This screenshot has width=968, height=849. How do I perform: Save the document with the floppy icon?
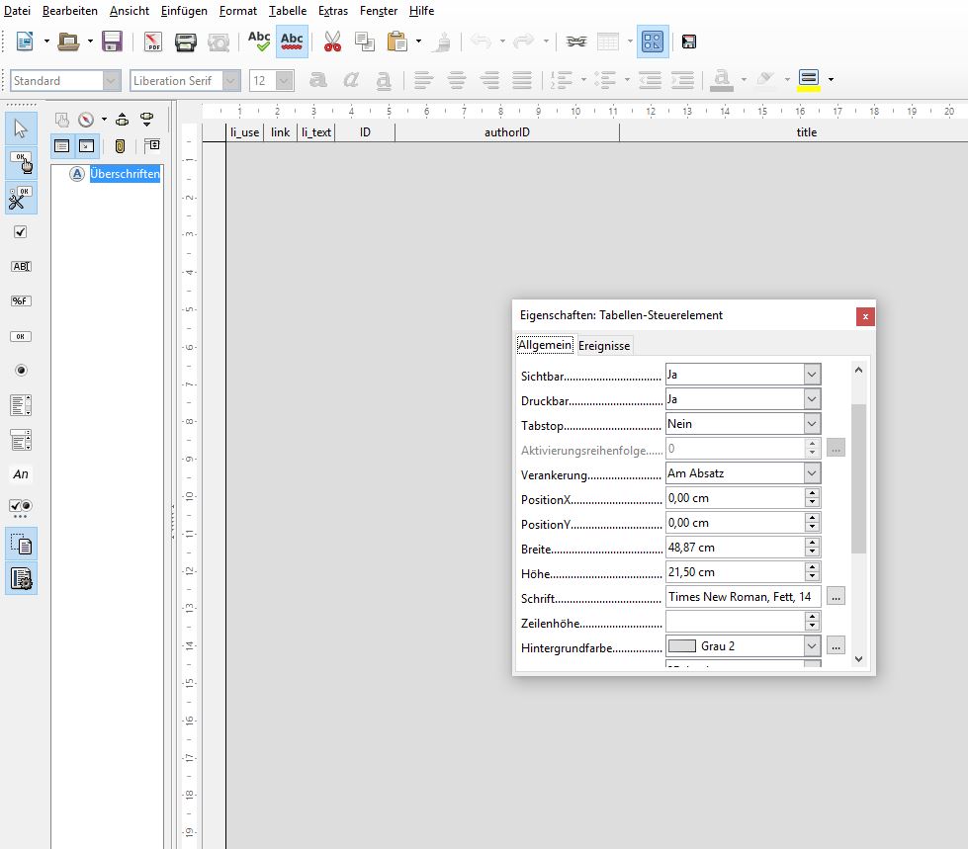coord(112,42)
